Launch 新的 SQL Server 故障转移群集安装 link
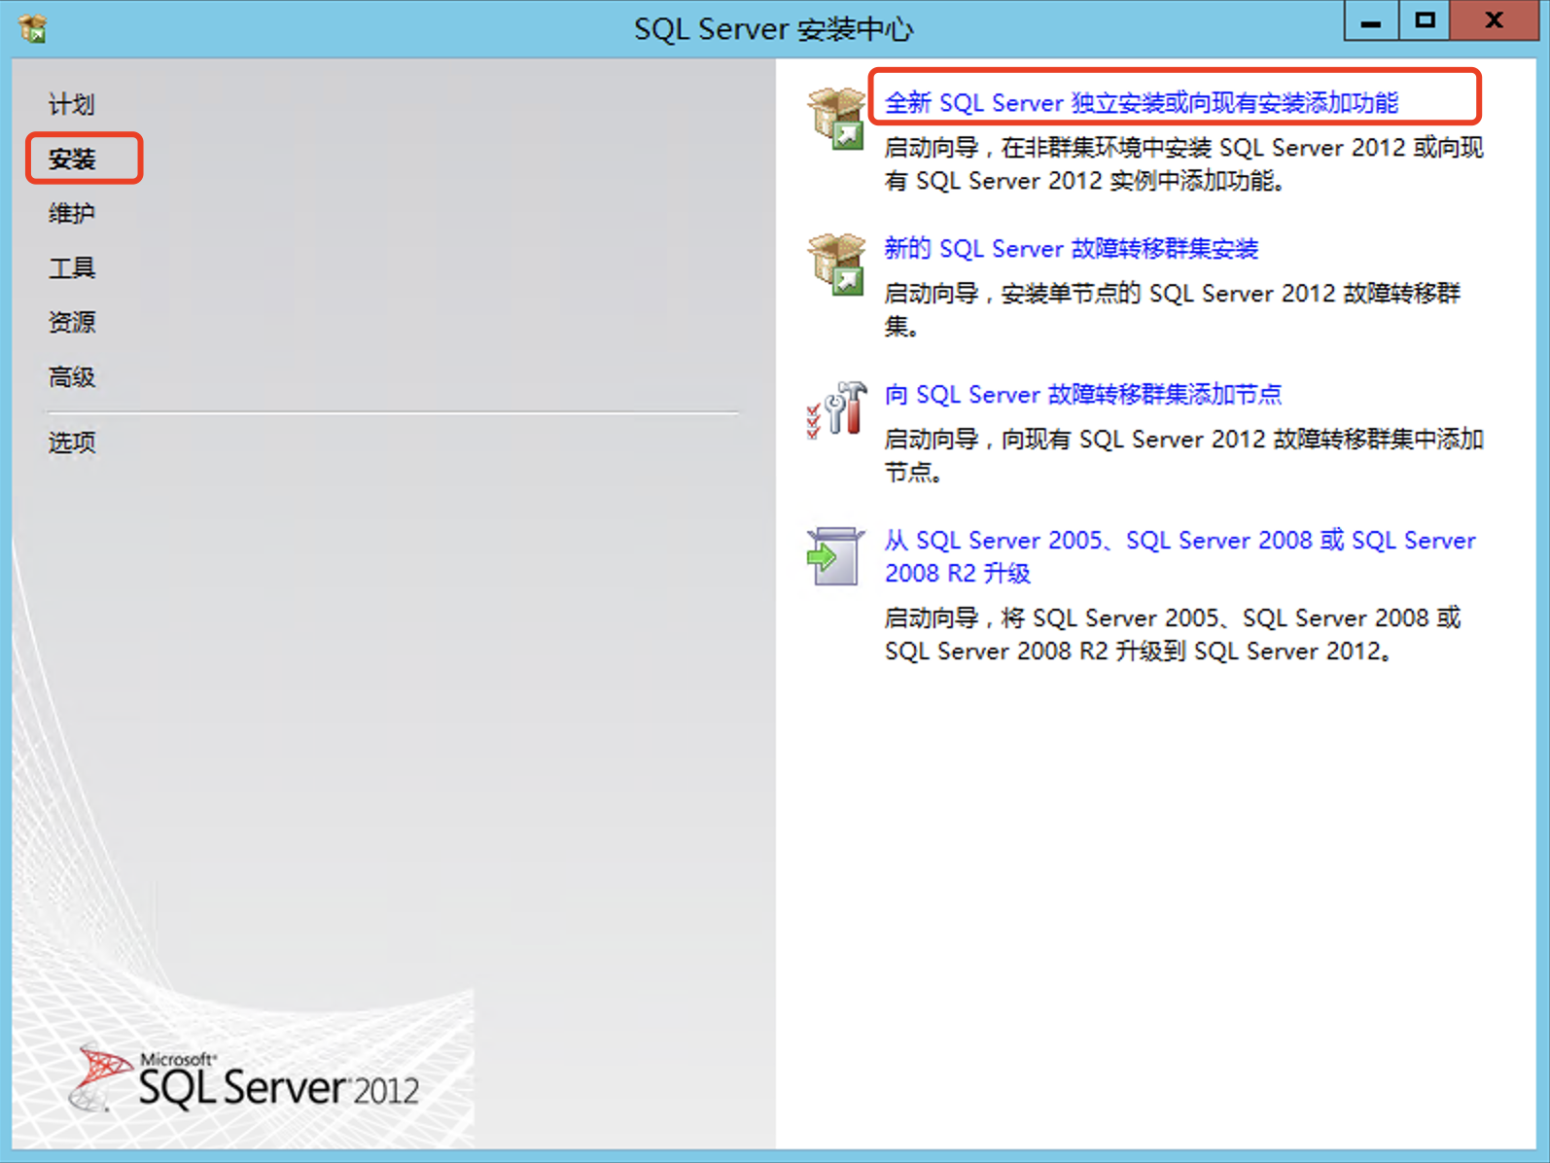The image size is (1550, 1163). (1071, 248)
